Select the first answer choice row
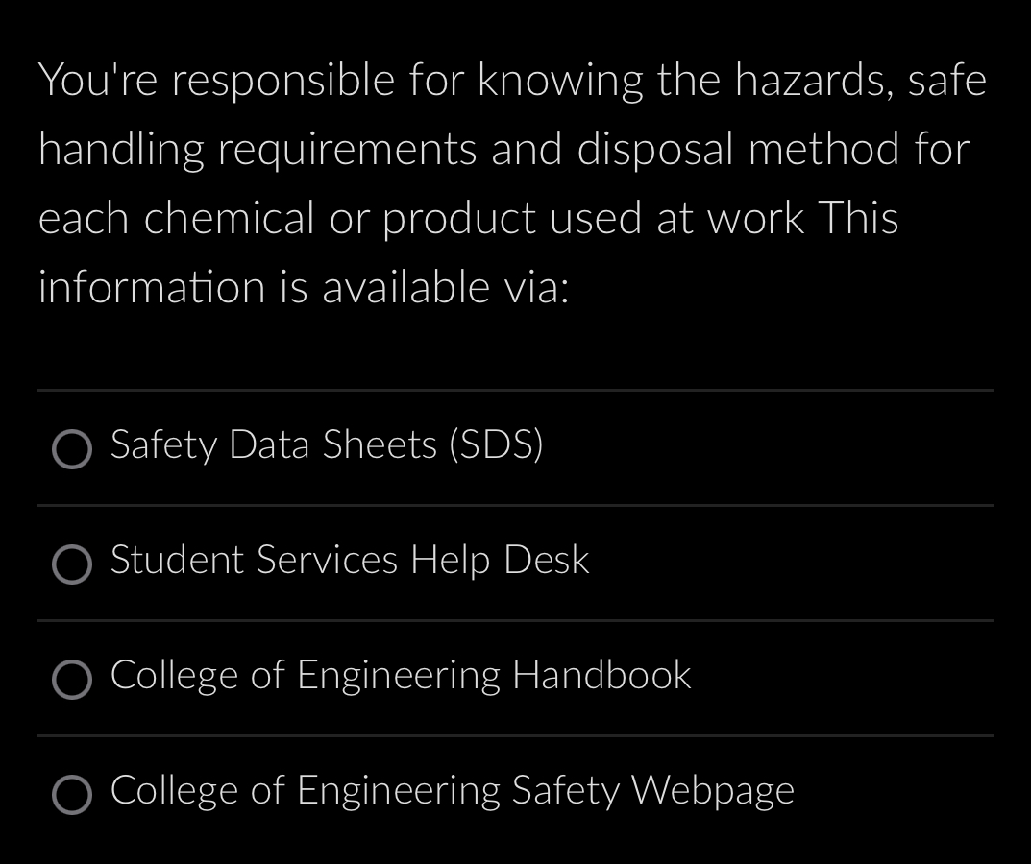The image size is (1031, 864). [x=515, y=447]
